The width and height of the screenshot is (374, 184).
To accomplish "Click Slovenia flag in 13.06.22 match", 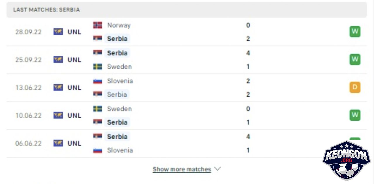I will (98, 81).
